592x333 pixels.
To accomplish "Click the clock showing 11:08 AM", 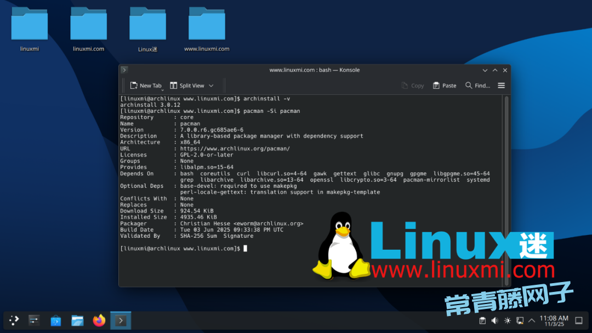I will click(554, 320).
